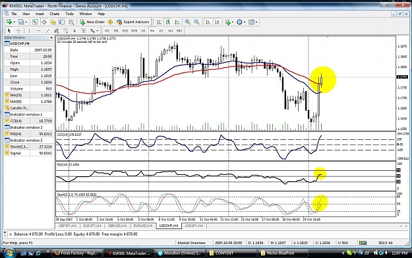Screen dimensions: 412x258
Task: Toggle the Terminal panel icon
Action: [x=62, y=22]
